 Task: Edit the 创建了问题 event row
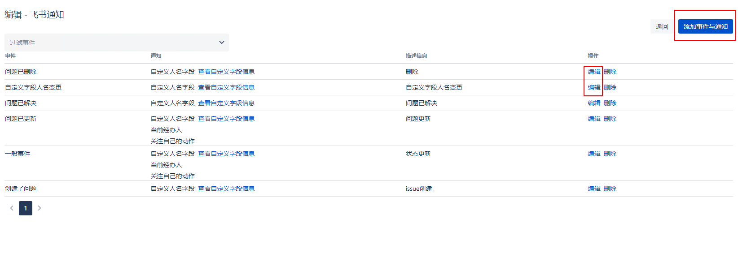click(594, 189)
